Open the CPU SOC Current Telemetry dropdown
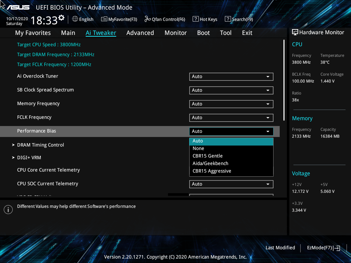 [231, 184]
